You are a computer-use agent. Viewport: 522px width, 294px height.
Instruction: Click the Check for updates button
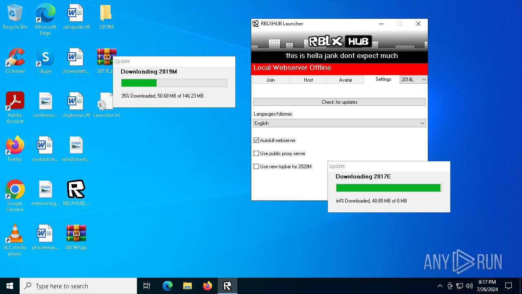point(339,102)
